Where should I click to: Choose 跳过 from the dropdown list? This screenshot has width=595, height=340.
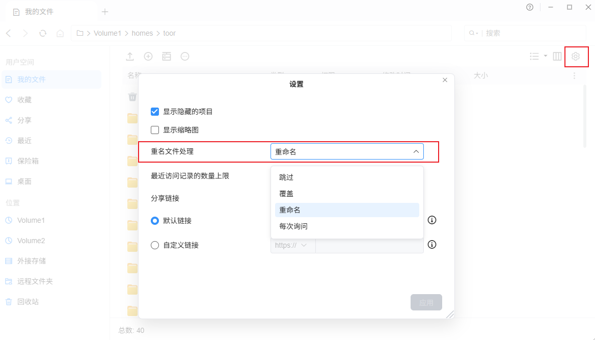tap(347, 177)
